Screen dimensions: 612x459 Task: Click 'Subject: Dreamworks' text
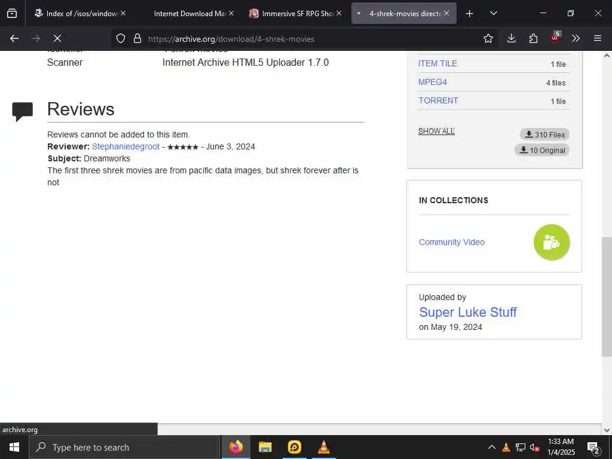point(89,158)
